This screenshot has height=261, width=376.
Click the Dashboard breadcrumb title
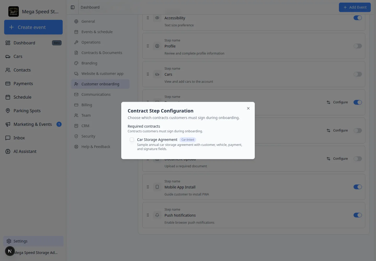(90, 7)
